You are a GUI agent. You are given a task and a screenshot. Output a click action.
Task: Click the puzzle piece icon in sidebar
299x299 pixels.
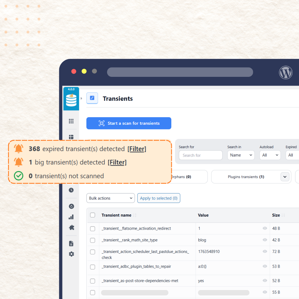tap(71, 228)
